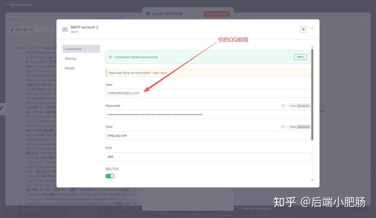Disable the SSL/TLS toggle
Image resolution: width=376 pixels, height=218 pixels.
(110, 176)
